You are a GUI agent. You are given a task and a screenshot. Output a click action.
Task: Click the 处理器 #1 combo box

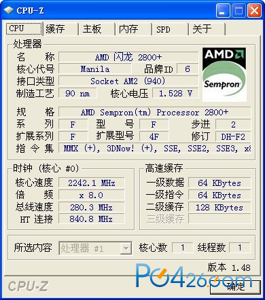(95, 248)
